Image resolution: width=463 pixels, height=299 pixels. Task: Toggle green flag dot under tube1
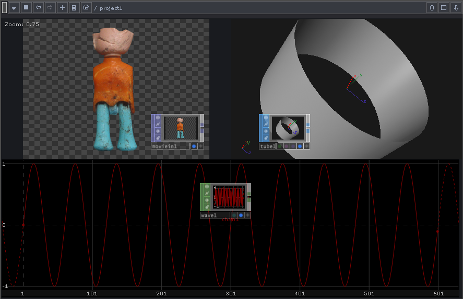point(280,146)
